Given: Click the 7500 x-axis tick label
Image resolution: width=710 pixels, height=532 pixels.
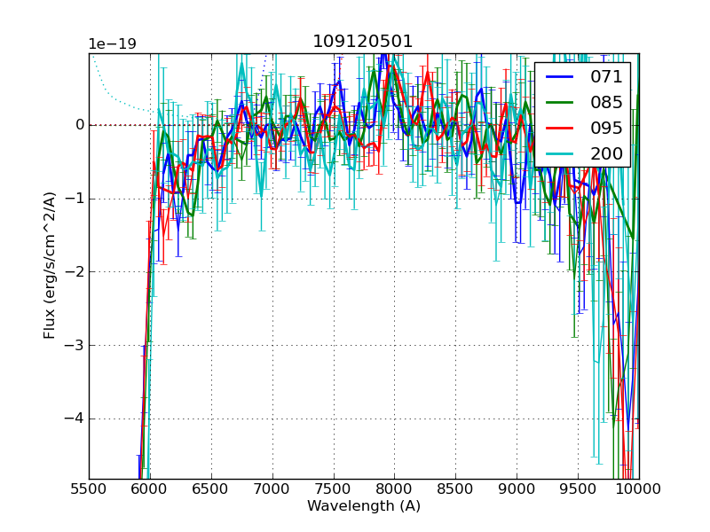Looking at the screenshot, I should coord(334,489).
